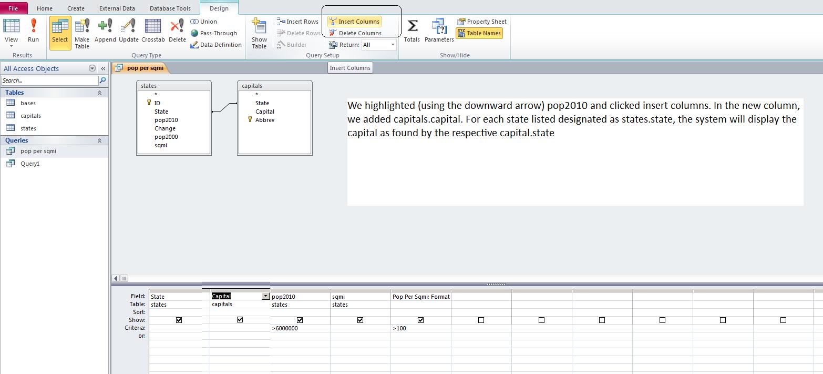Screen dimensions: 823x374
Task: Open the Show Table dialog
Action: pos(259,34)
